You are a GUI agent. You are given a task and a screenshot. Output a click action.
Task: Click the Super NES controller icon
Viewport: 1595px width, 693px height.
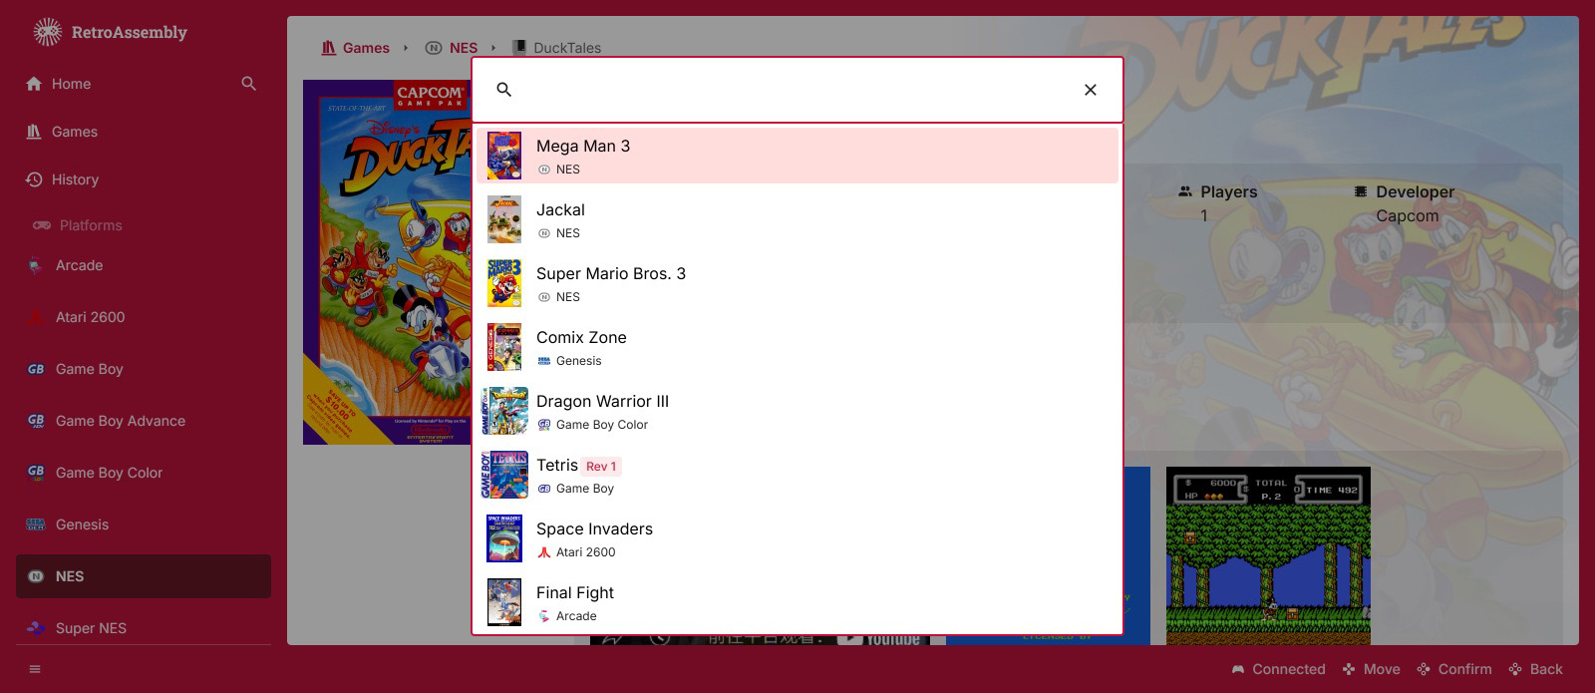tap(36, 628)
